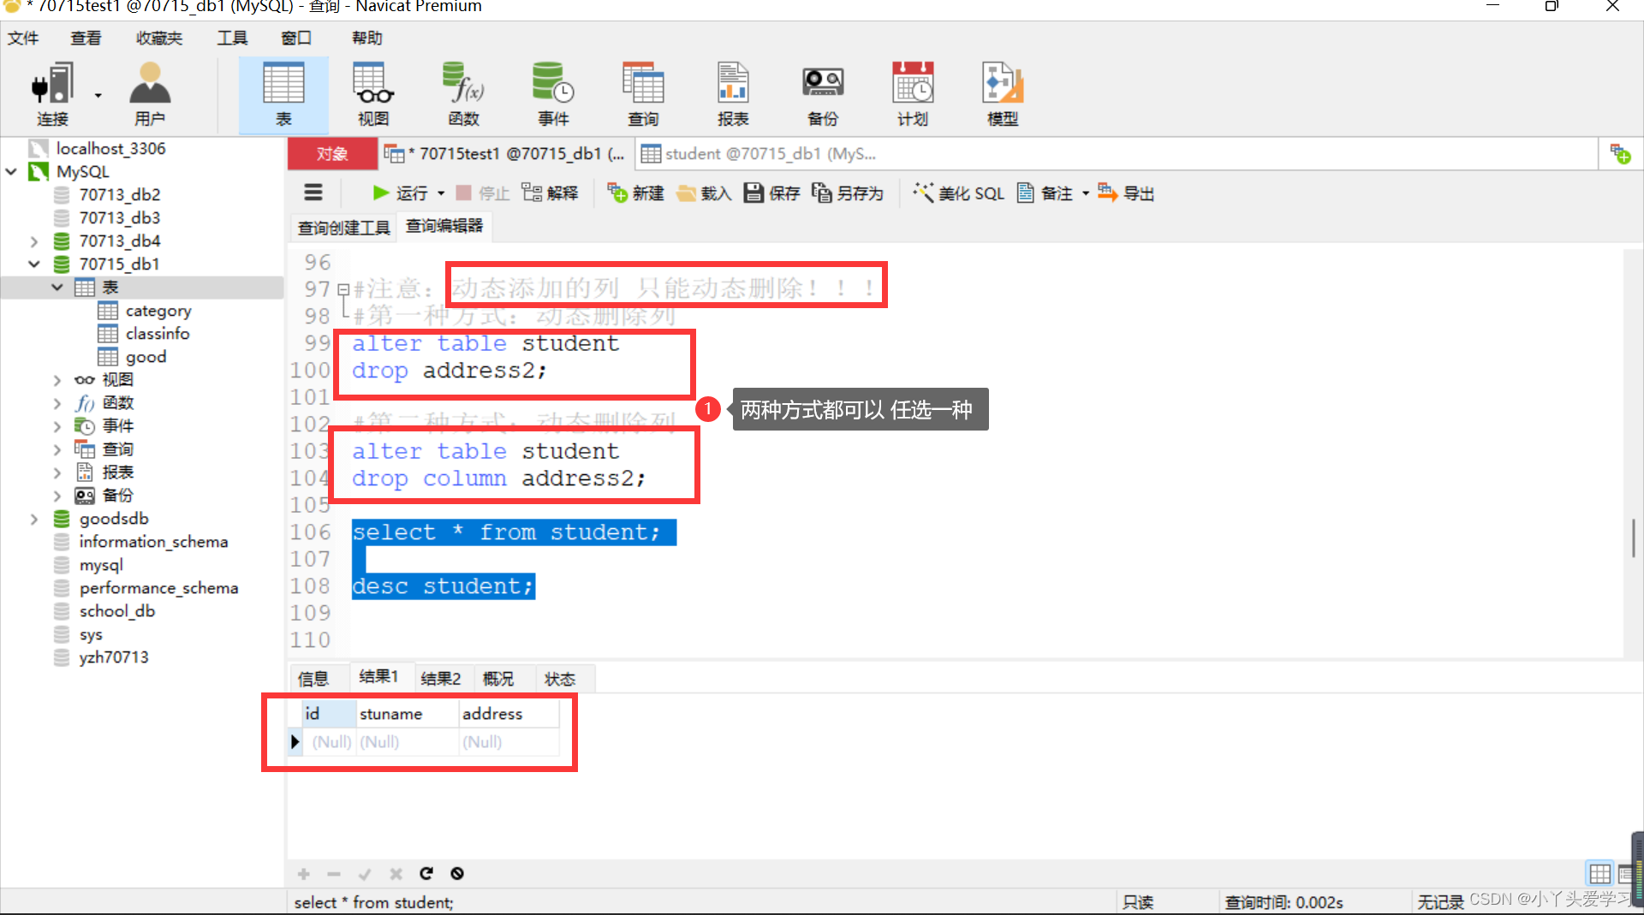This screenshot has height=915, width=1644.
Task: Open the 连接 (Connection) toolbar icon
Action: click(x=52, y=94)
